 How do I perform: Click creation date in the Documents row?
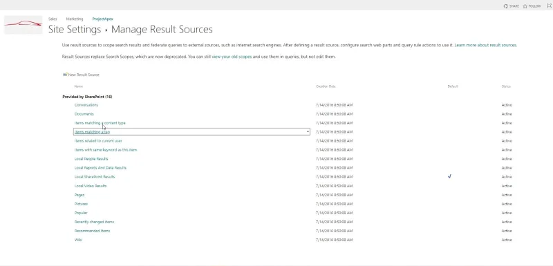pos(335,114)
